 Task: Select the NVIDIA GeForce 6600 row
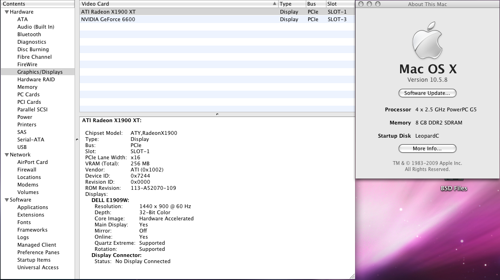(x=217, y=19)
